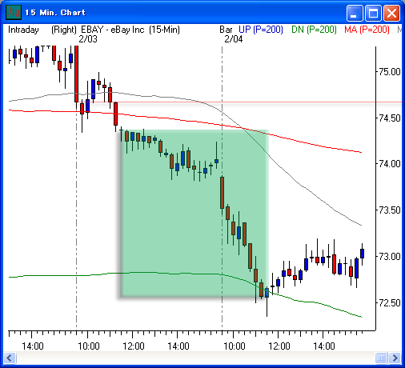Click the "Bar" legend label

pos(226,30)
